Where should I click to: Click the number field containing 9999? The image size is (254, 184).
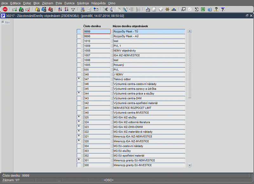point(97,31)
